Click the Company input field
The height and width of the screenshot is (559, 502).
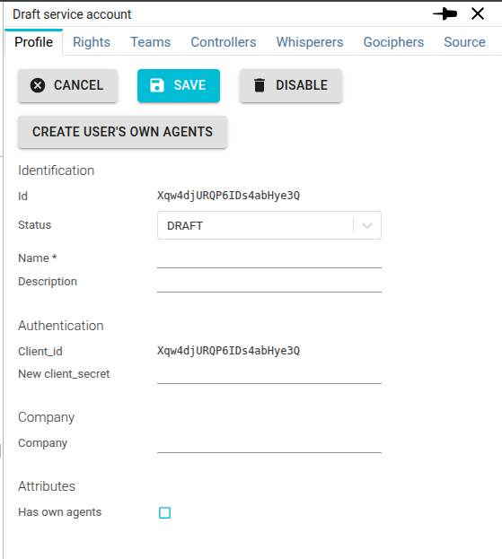pyautogui.click(x=269, y=443)
